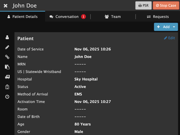Open the hospital building icon in the sidebar

pyautogui.click(x=7, y=87)
